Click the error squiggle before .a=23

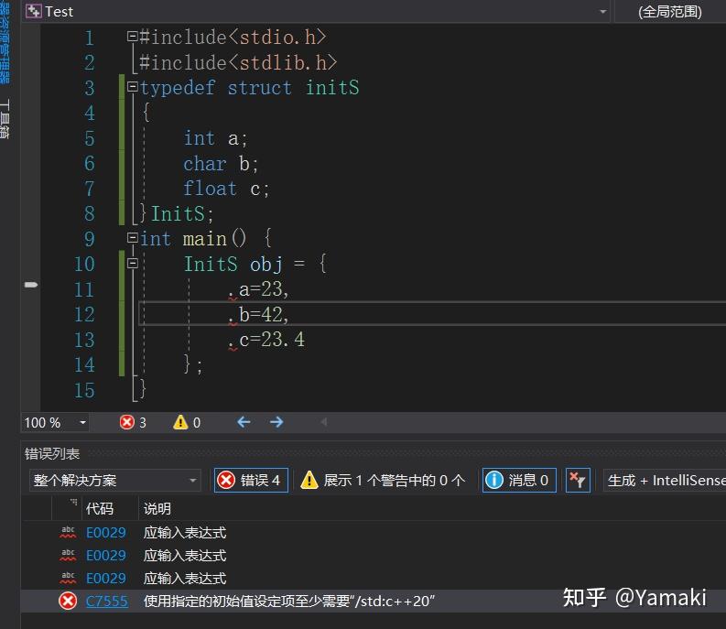coord(233,297)
